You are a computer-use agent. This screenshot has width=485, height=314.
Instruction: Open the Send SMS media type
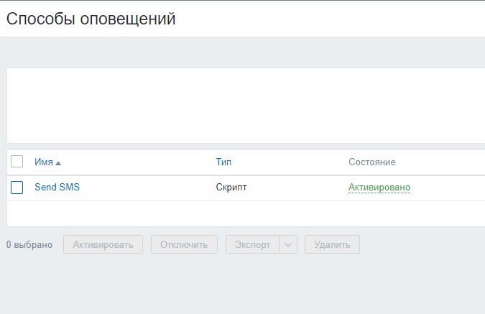pos(57,188)
